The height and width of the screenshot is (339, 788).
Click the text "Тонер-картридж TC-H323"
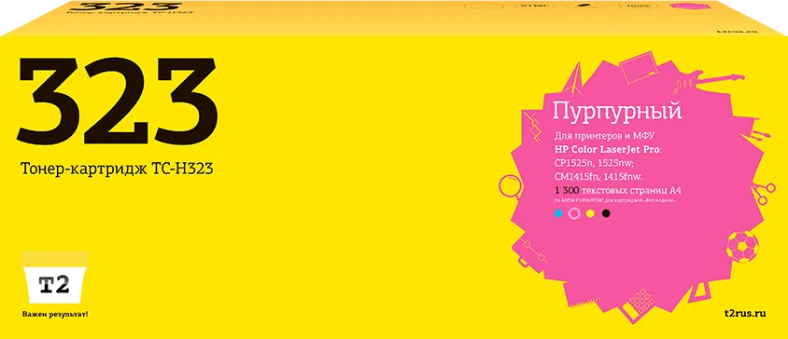coord(117,169)
